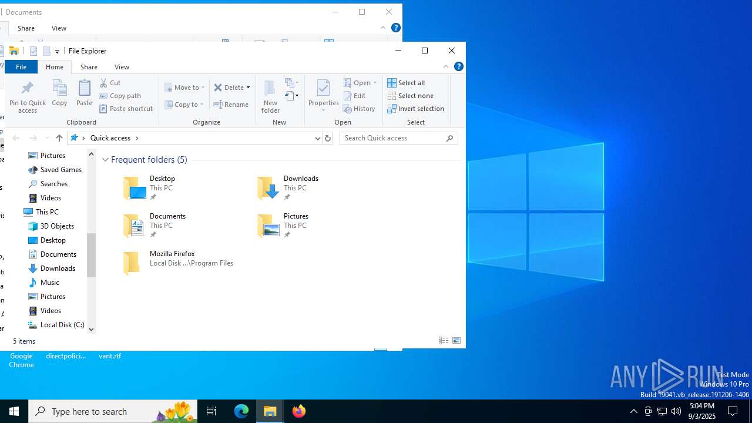The height and width of the screenshot is (423, 752).
Task: Choose Paste shortcut in ribbon
Action: pyautogui.click(x=126, y=109)
